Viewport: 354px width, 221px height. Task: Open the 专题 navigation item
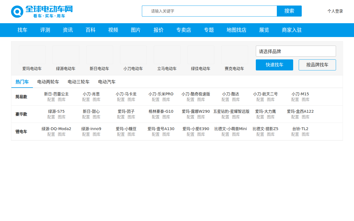[209, 30]
